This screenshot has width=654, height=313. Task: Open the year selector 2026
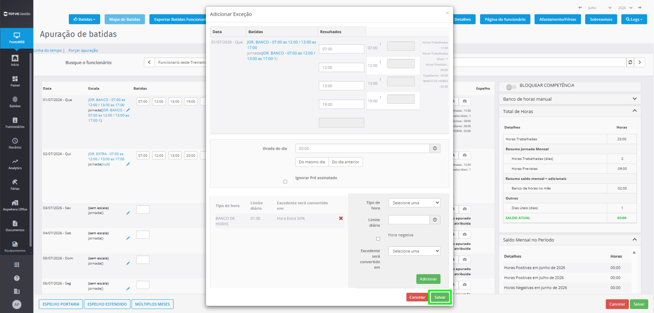[625, 8]
